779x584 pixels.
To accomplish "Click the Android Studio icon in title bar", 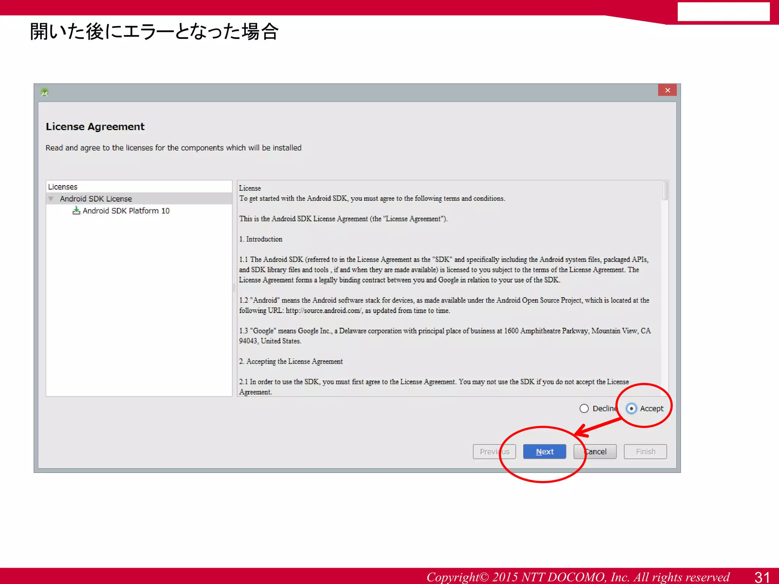I will (45, 92).
